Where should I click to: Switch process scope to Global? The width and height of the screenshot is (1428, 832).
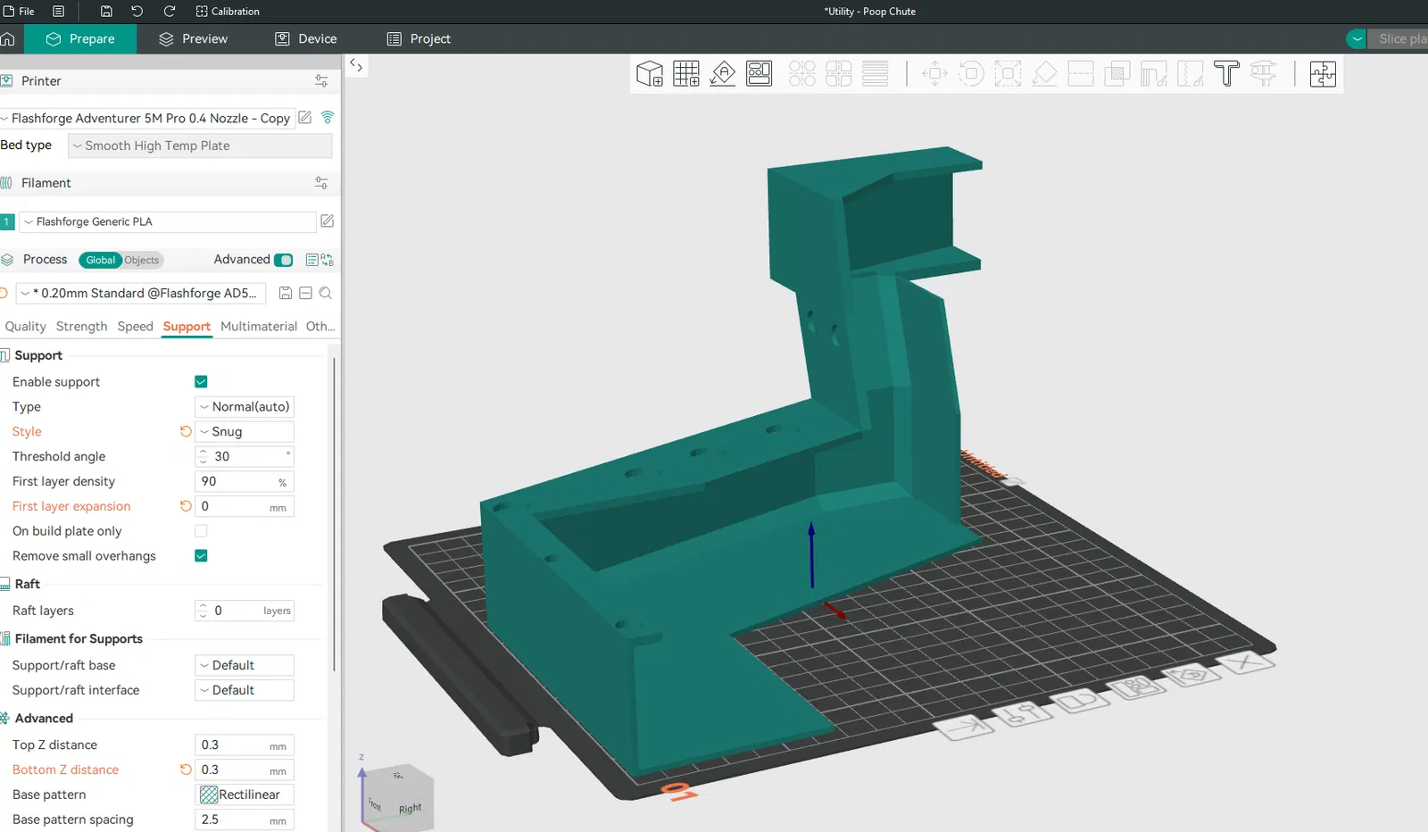[100, 261]
